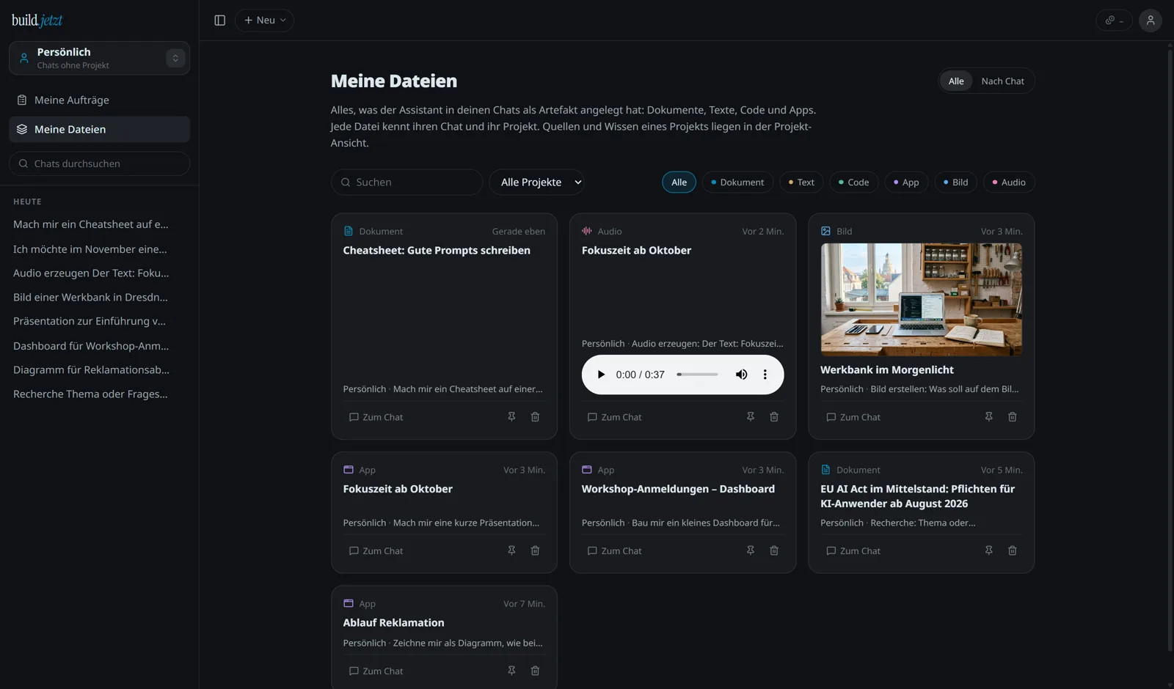Viewport: 1174px width, 689px height.
Task: Click the page vertical scrollbar
Action: click(1170, 350)
